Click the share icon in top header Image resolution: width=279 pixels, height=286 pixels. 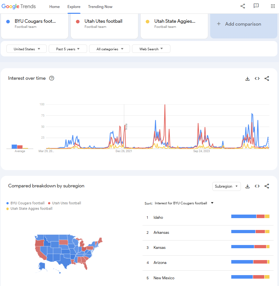pos(243,6)
